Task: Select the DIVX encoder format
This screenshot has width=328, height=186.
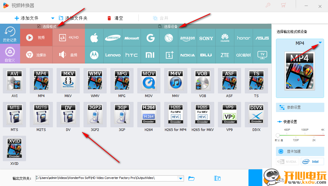Action: (256, 115)
